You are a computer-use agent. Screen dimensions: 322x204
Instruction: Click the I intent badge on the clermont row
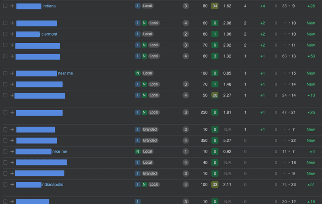(x=138, y=34)
